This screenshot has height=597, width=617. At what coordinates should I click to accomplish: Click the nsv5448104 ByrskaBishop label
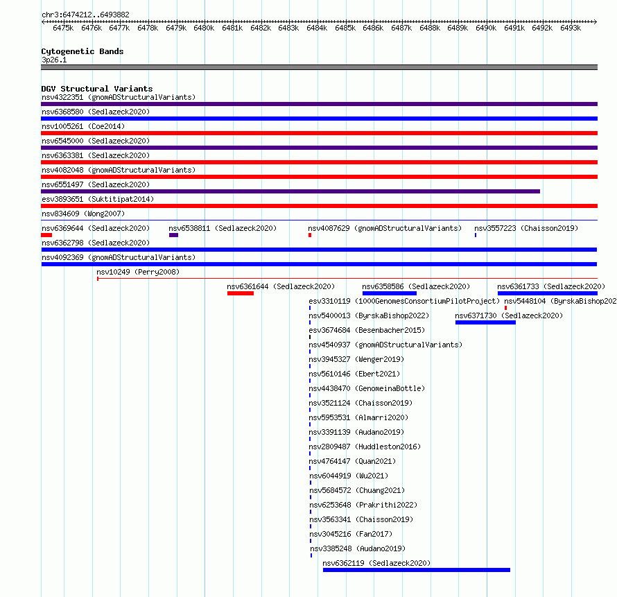coord(561,301)
